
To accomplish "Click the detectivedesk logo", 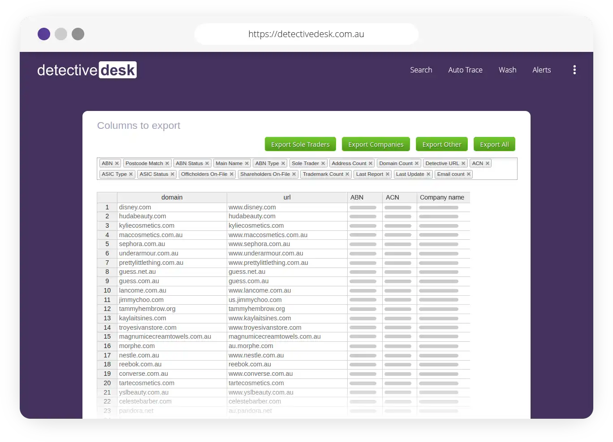I will pos(87,70).
